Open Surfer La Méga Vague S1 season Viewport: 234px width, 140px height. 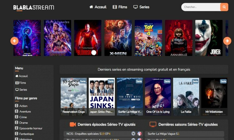[x=163, y=134]
